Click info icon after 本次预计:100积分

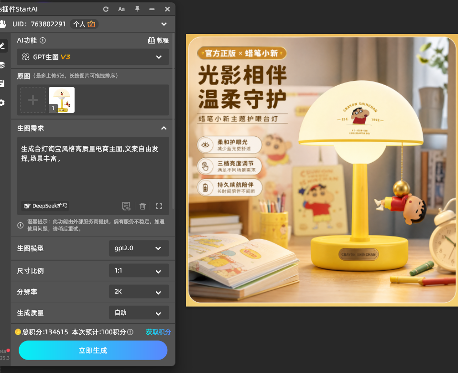click(130, 332)
